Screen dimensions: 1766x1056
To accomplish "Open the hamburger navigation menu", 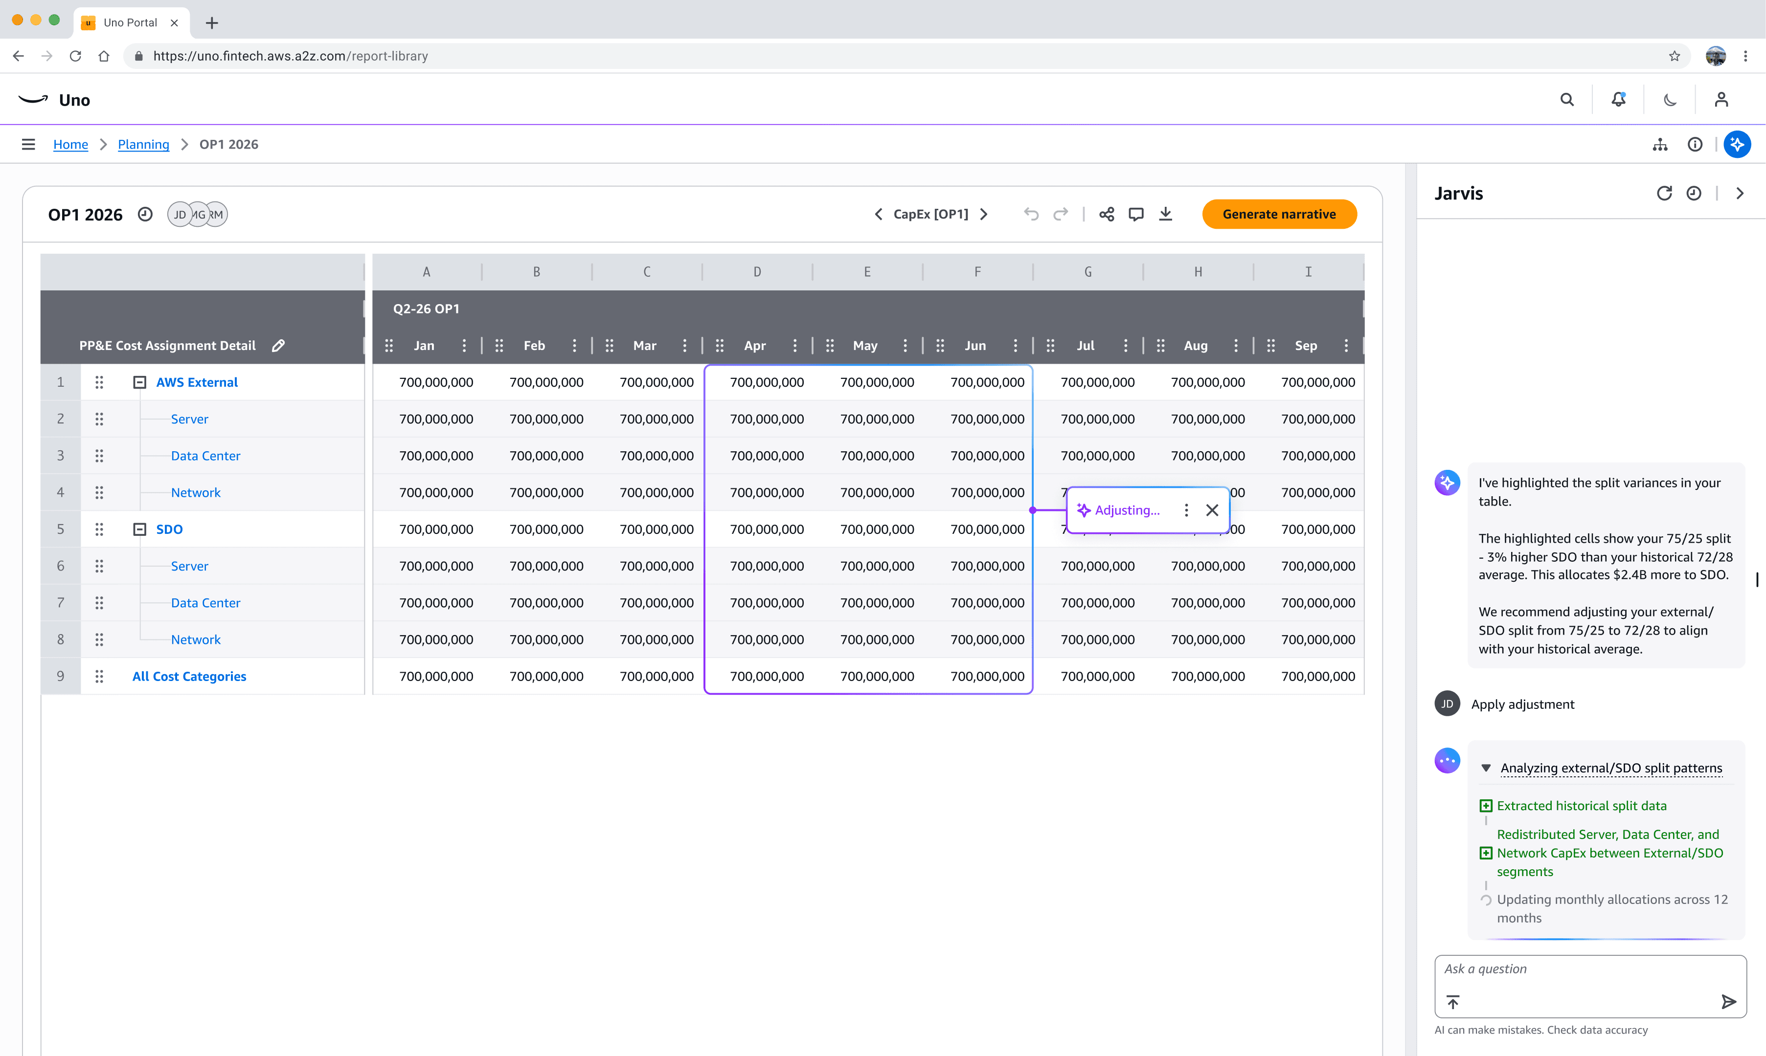I will [x=28, y=144].
